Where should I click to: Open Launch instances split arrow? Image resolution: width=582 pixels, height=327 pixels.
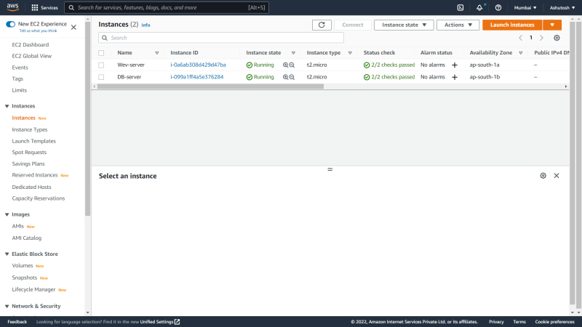coord(552,25)
